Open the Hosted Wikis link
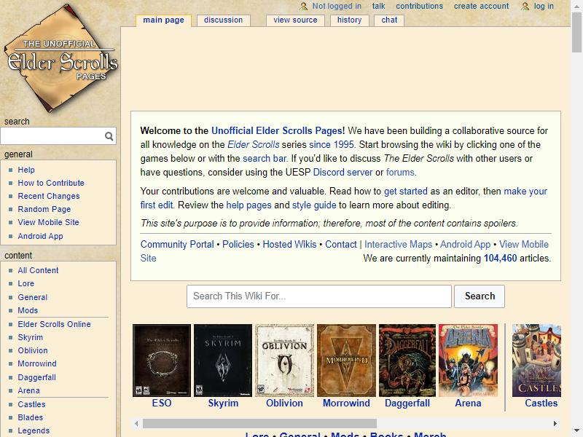583x437 pixels. 289,245
